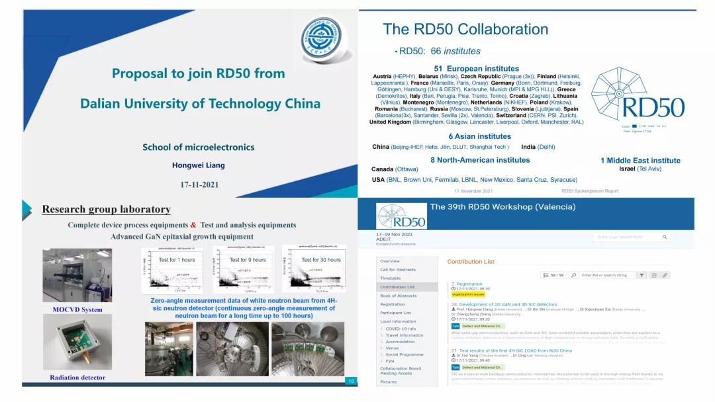Click the 'School of microelectronics' text

point(199,147)
